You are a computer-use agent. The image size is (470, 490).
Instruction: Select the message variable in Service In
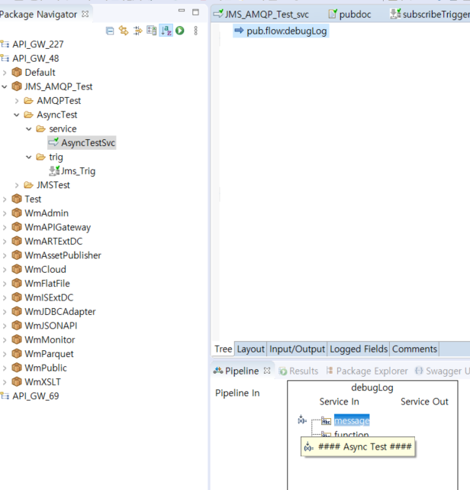351,420
